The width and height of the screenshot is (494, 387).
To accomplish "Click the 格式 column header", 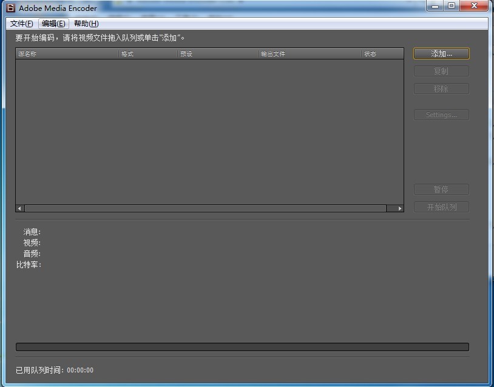I will click(148, 54).
